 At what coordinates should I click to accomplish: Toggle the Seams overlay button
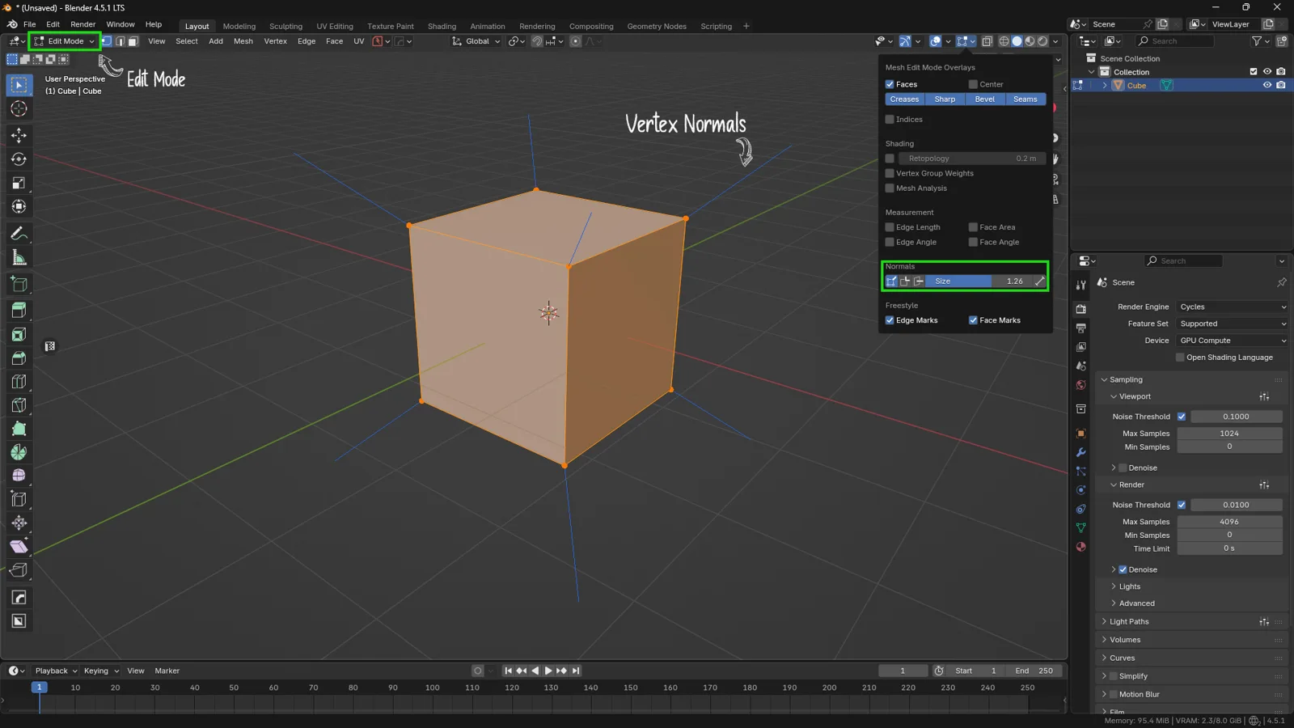1025,99
